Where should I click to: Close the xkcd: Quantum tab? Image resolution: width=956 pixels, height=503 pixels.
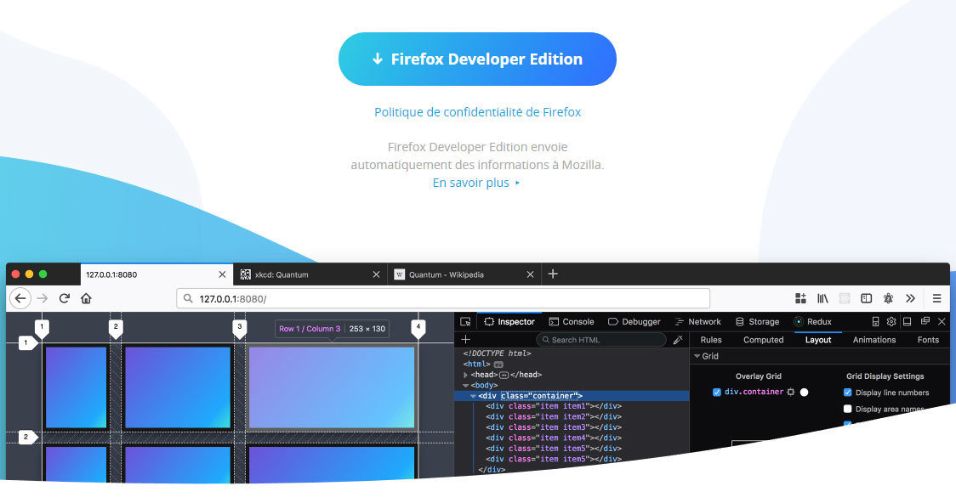point(376,274)
